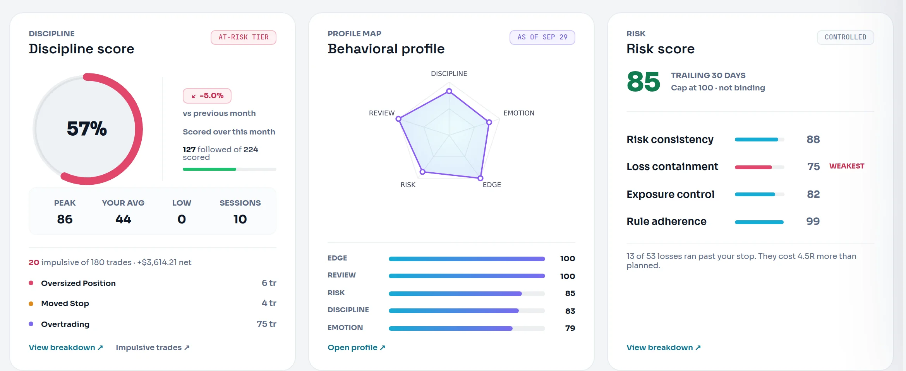Click the YOUR AVG value 44

point(123,219)
